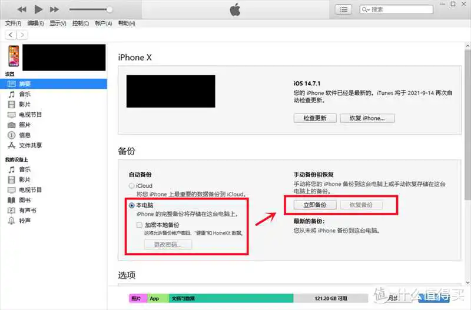
Task: Open the 帮助(H) menu
Action: coord(126,23)
